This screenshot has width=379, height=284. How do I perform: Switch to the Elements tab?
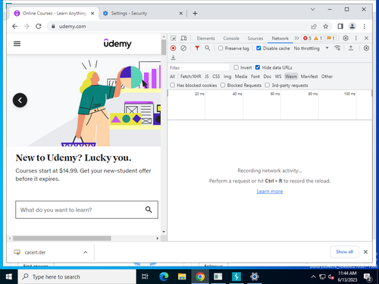pos(205,39)
